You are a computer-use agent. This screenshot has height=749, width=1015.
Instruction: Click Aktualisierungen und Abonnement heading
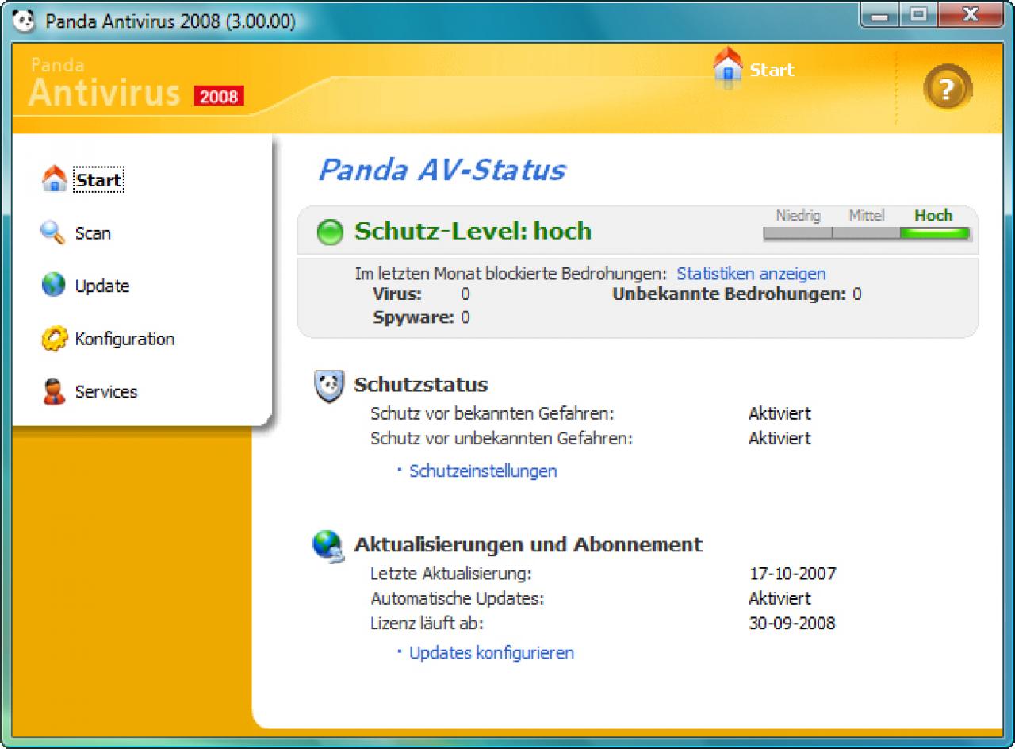click(528, 545)
